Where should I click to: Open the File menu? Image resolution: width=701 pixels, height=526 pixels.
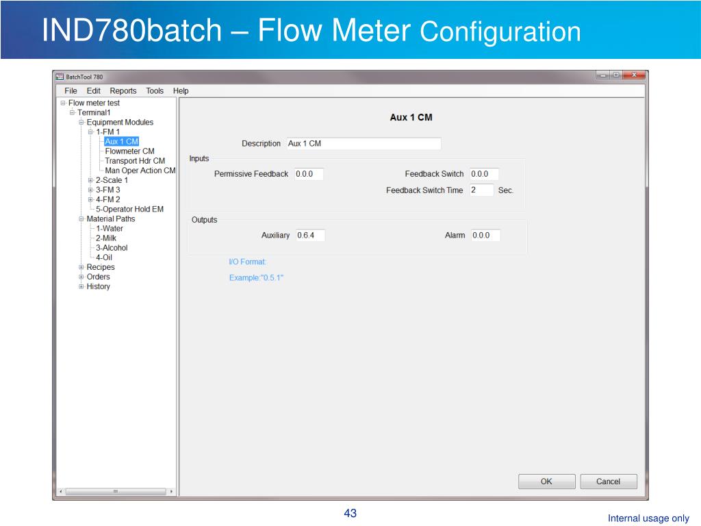[71, 91]
